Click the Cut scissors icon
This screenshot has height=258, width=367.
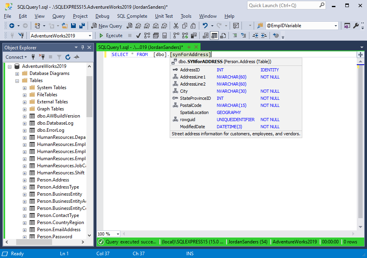pyautogui.click(x=176, y=26)
